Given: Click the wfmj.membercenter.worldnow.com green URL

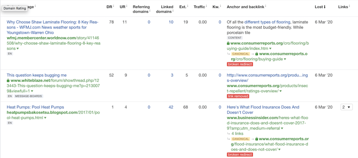Looking at the screenshot, I should pos(53,43).
